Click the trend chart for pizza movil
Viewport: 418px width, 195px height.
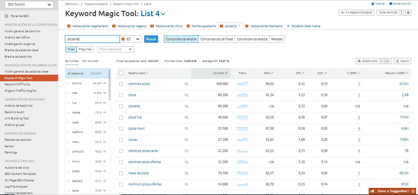(x=242, y=128)
